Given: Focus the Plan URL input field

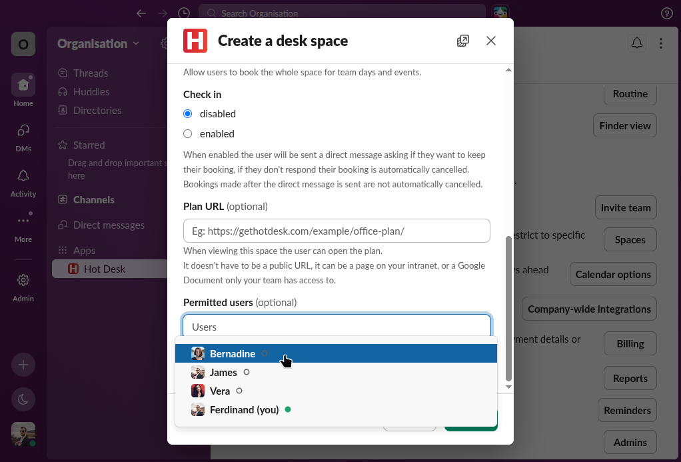Looking at the screenshot, I should coord(337,231).
